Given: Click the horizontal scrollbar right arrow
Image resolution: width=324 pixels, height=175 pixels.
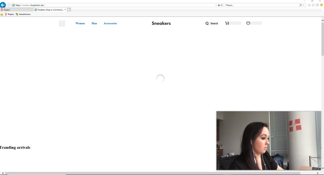Looking at the screenshot, I should tap(318, 173).
